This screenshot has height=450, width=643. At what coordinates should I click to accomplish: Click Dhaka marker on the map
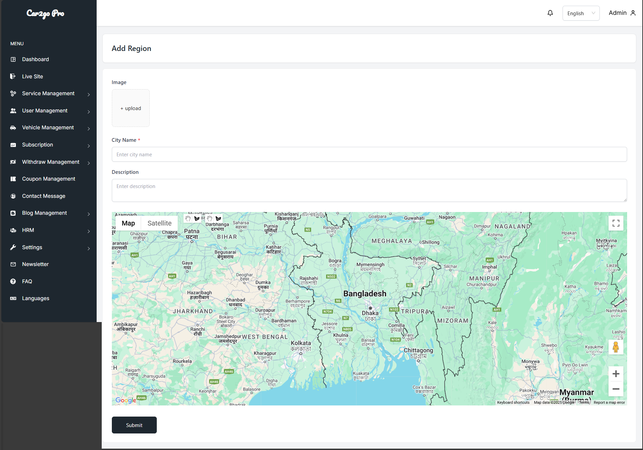point(370,308)
